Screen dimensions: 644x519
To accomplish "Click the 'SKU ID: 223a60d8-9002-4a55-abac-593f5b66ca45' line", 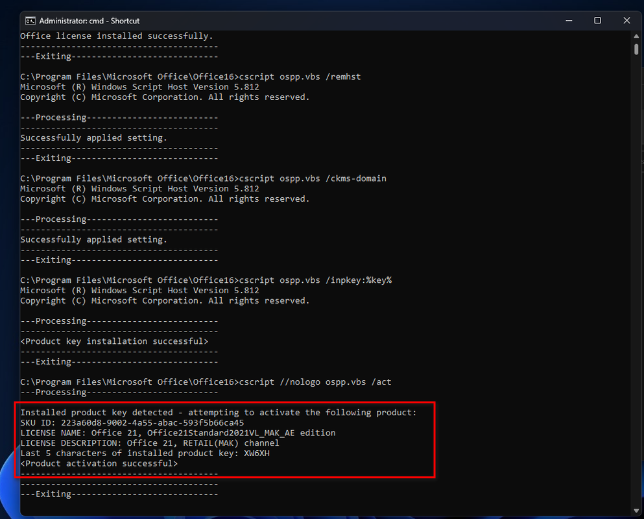I will coord(132,423).
